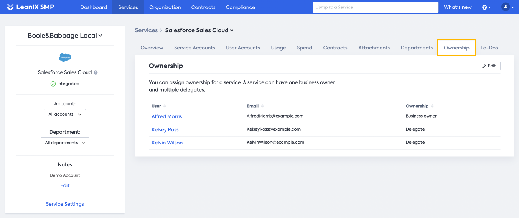Viewport: 519px width, 218px height.
Task: Click info icon beside Salesforce Sales Cloud
Action: 96,72
